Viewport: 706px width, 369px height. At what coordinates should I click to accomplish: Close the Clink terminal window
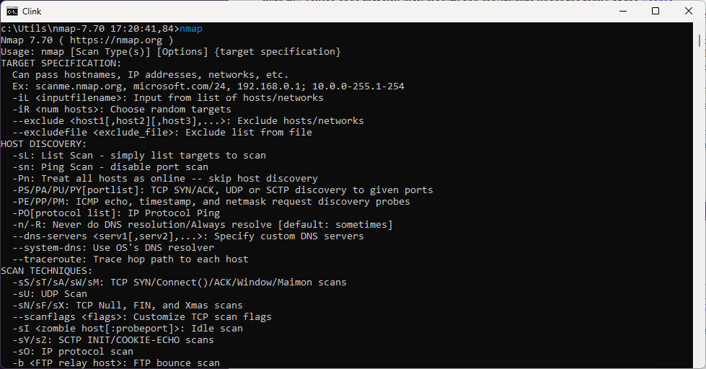pos(688,11)
